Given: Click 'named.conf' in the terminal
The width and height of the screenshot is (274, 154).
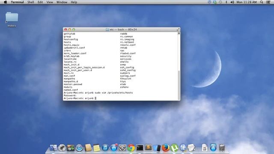Looking at the screenshot, I should [71, 90].
